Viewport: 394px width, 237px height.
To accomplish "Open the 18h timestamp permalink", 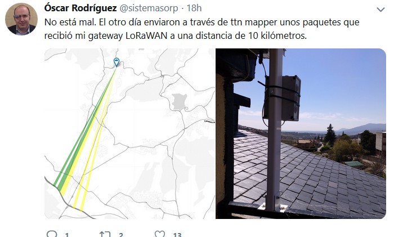I will [194, 8].
